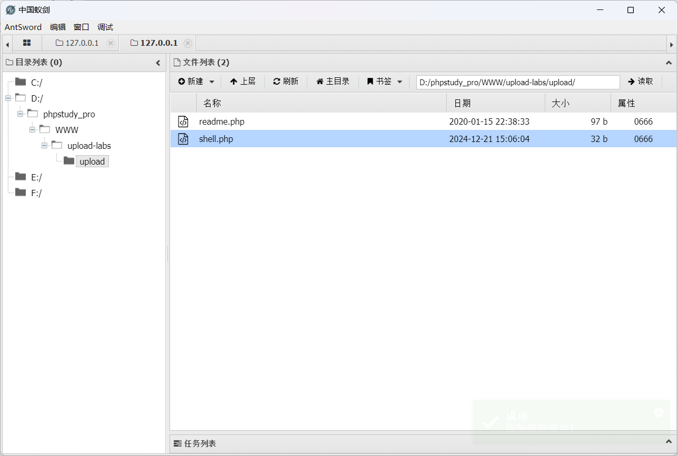Select phpstudy_pro folder in tree

click(69, 114)
